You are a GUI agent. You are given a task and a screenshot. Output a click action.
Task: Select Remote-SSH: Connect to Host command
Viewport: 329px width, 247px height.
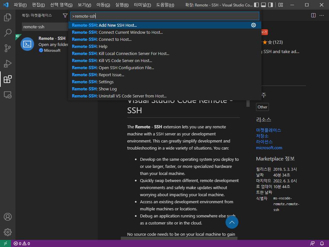click(x=165, y=40)
